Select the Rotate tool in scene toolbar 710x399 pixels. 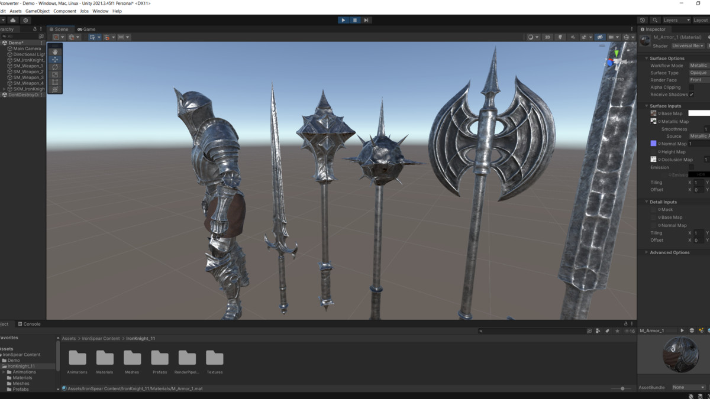[55, 67]
